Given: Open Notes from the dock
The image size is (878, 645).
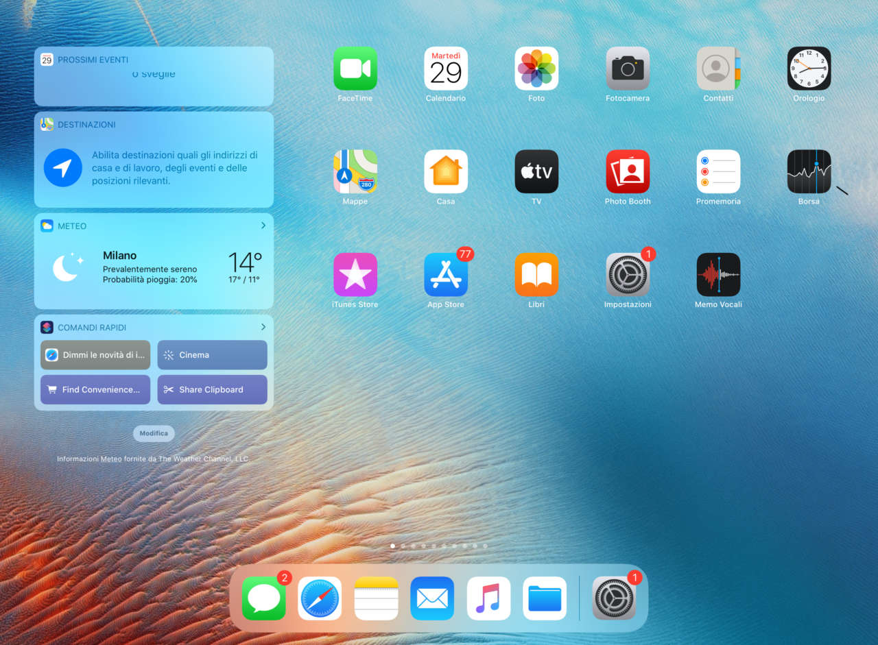Looking at the screenshot, I should 377,598.
